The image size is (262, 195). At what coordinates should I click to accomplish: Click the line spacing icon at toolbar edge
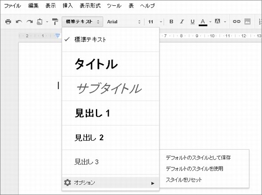pos(260,22)
